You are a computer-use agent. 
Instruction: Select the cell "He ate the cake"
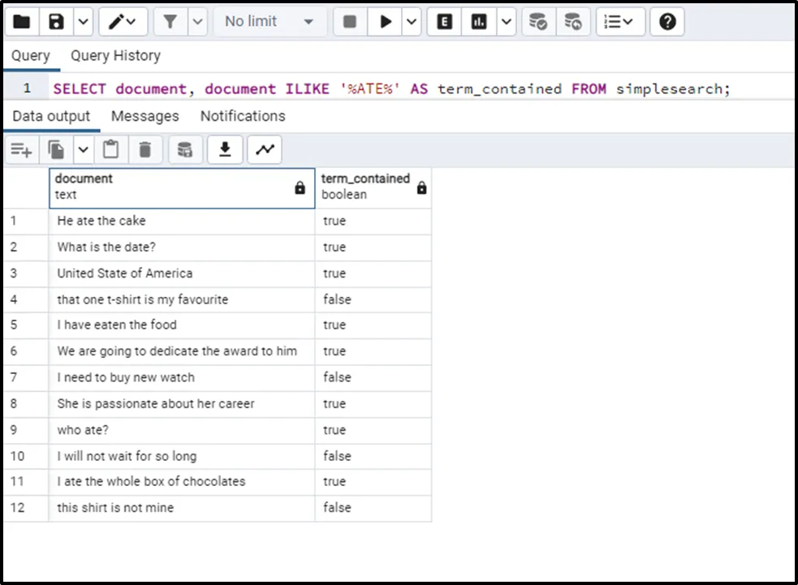click(x=101, y=221)
